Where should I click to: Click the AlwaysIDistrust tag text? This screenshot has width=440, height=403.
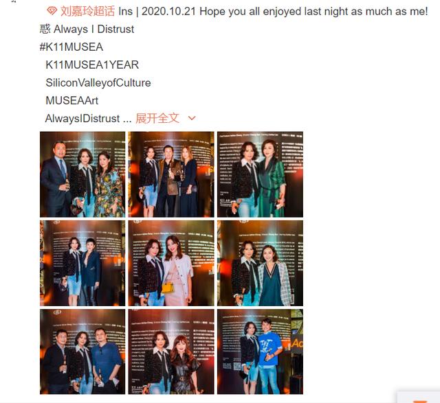tap(82, 118)
